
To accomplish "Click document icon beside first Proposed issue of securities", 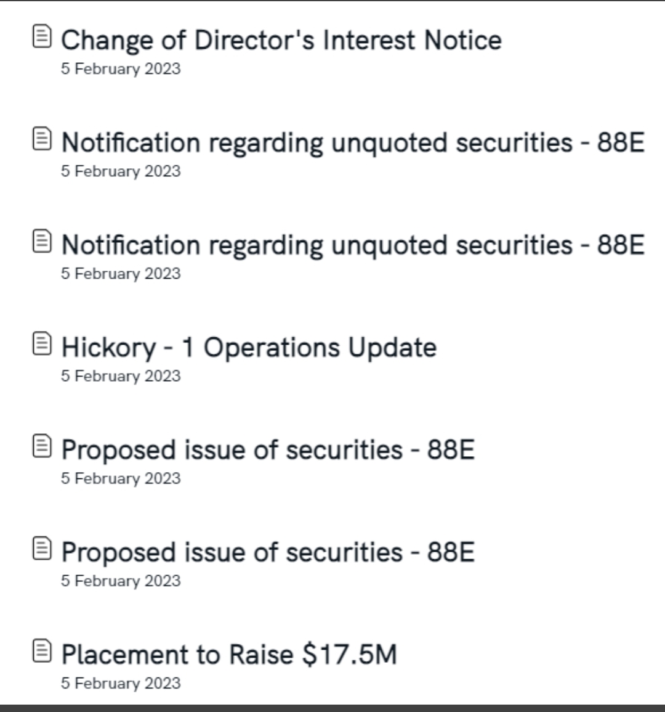I will tap(41, 446).
